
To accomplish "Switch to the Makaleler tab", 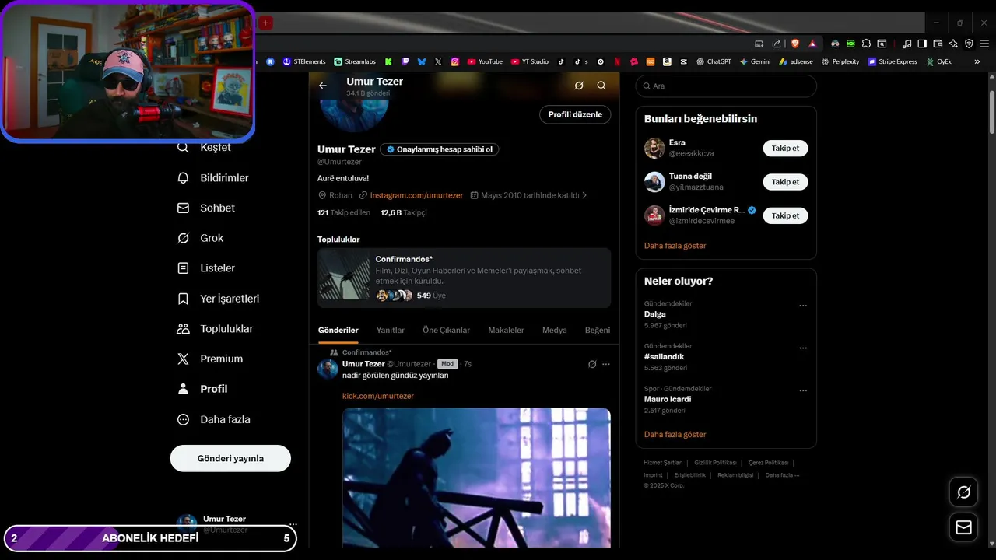I will [506, 330].
